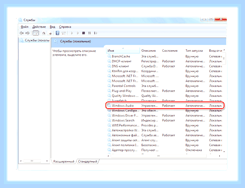Click the Отключена startup type cell
Image resolution: width=245 pixels, height=188 pixels.
tap(194, 150)
